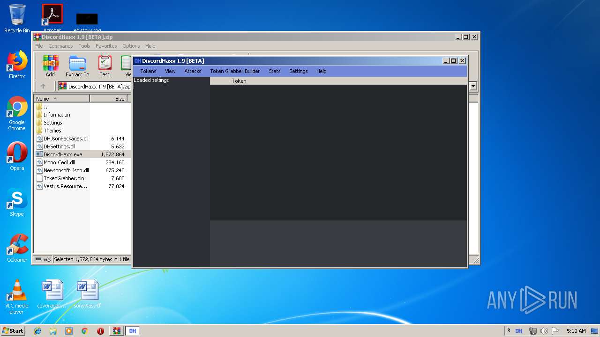Click the Test archive icon in WinRAR
This screenshot has height=337, width=600.
click(x=105, y=66)
